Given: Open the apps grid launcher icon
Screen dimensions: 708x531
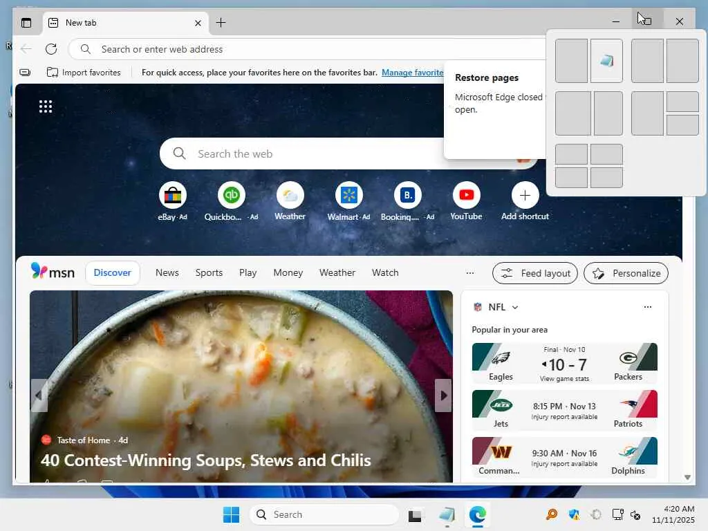Looking at the screenshot, I should coord(46,106).
